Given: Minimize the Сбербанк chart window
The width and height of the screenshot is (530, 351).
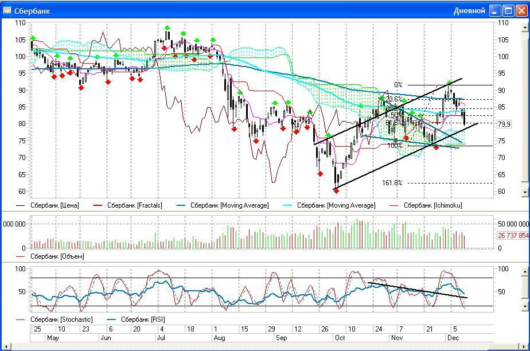Looking at the screenshot, I should tap(495, 11).
